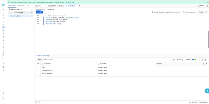Open the run options dropdown arrow

point(42,12)
